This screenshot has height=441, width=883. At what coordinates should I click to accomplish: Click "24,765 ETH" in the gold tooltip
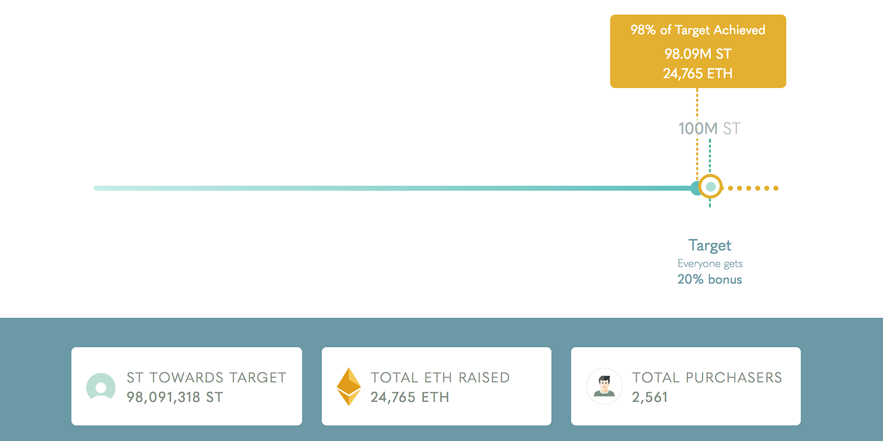[x=698, y=73]
